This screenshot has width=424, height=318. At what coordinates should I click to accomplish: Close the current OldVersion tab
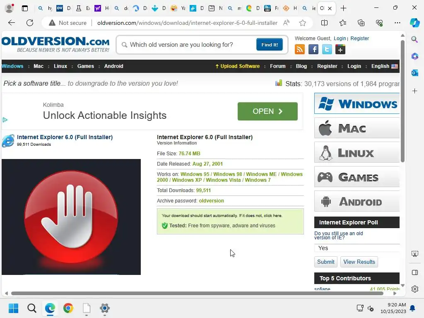click(330, 8)
